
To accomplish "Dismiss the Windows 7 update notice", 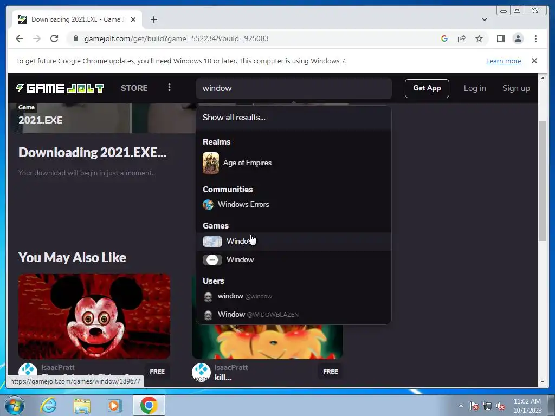I will (x=534, y=61).
